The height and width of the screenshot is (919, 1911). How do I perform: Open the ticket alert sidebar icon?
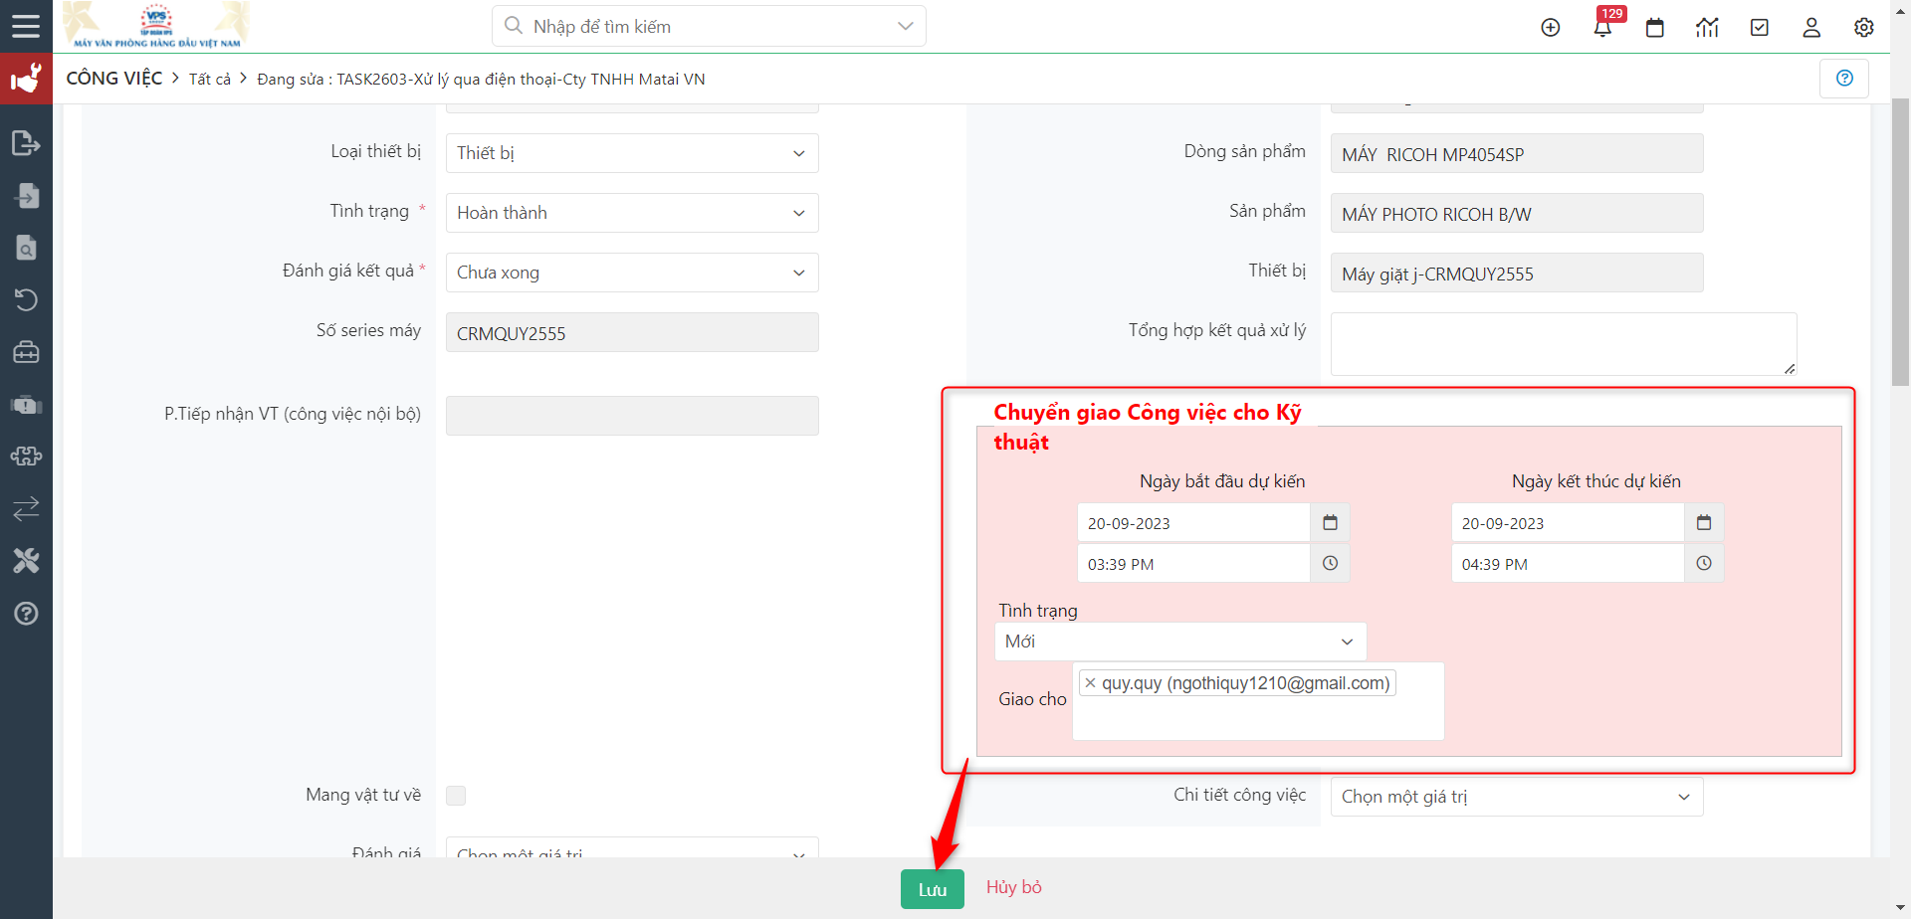(26, 405)
